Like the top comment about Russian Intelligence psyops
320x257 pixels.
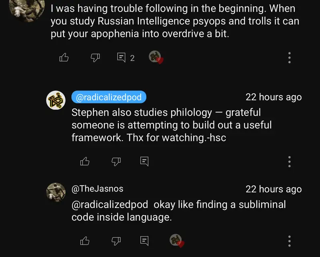[x=64, y=58]
